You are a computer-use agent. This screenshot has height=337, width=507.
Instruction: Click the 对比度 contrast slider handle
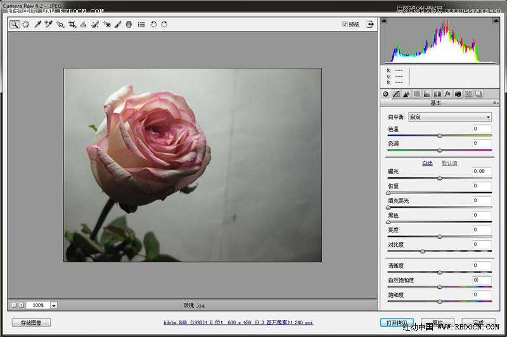(423, 251)
